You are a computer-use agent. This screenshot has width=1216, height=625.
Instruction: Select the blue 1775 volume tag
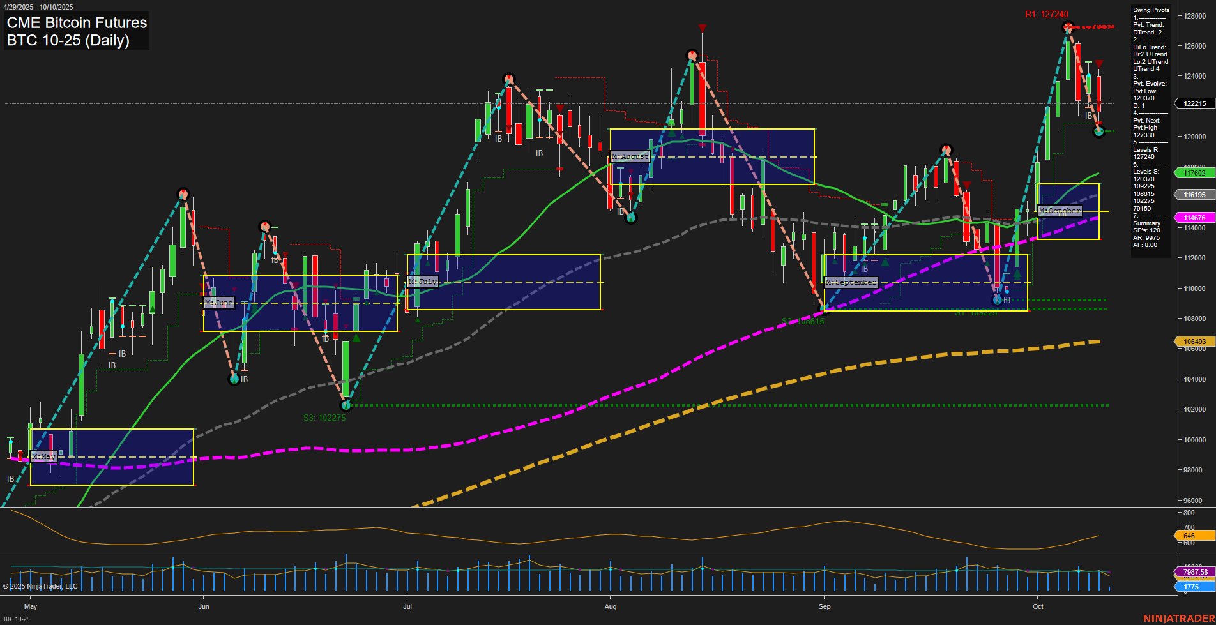(x=1194, y=587)
